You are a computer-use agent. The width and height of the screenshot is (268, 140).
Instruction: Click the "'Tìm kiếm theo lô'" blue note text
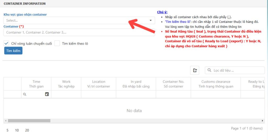click(178, 22)
